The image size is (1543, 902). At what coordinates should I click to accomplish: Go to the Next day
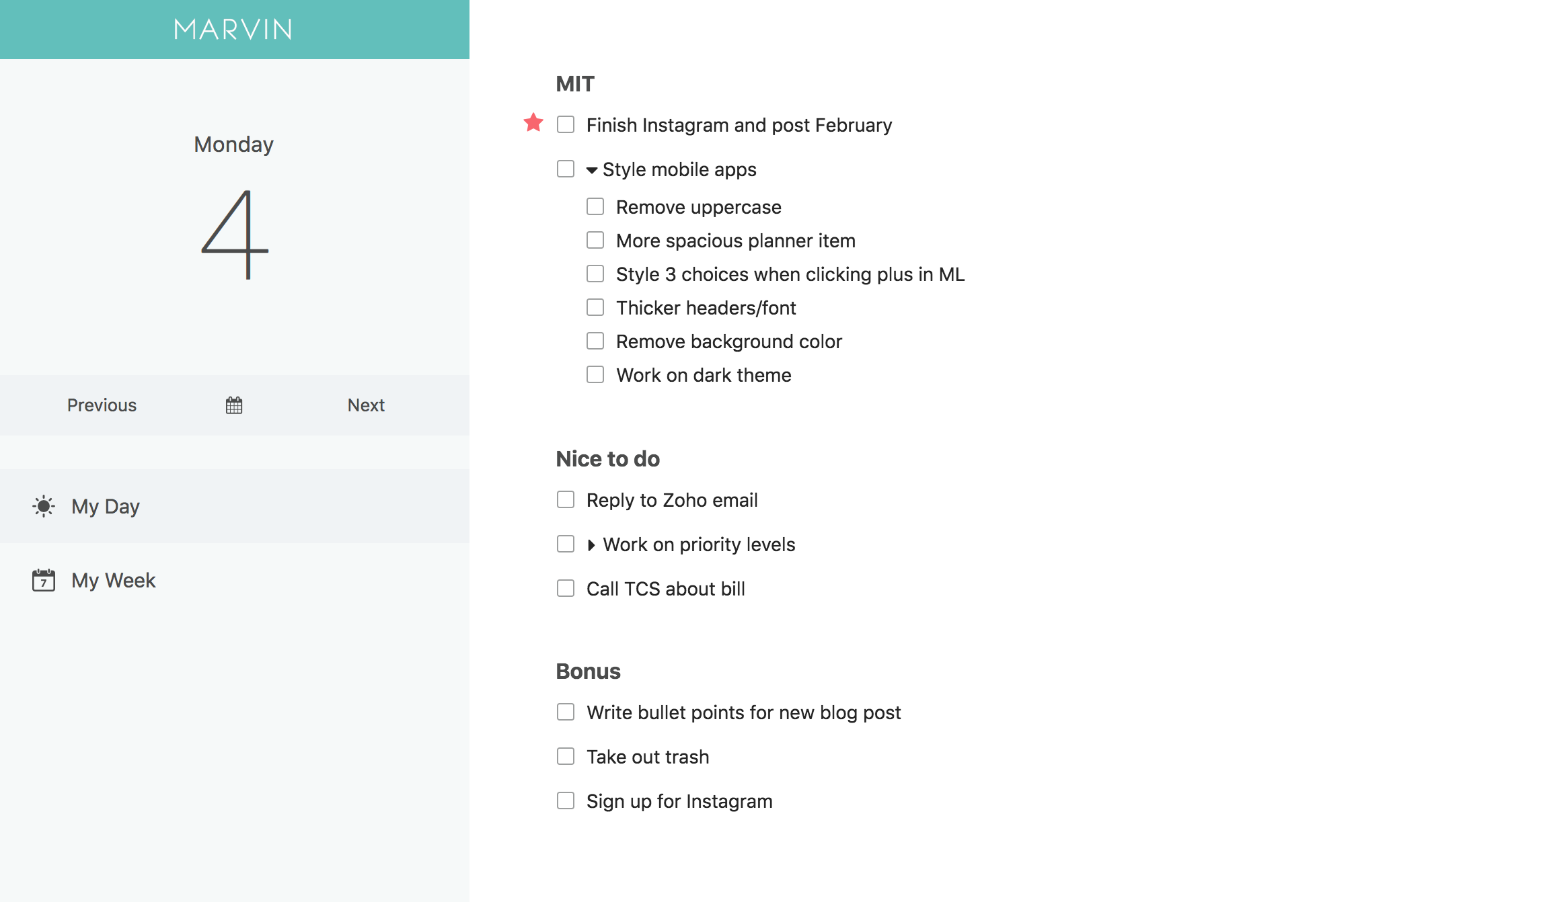[366, 405]
